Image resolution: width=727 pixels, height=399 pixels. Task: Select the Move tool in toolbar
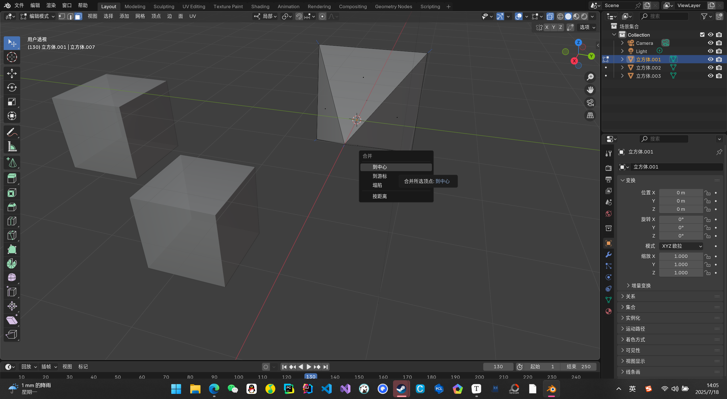coord(12,73)
